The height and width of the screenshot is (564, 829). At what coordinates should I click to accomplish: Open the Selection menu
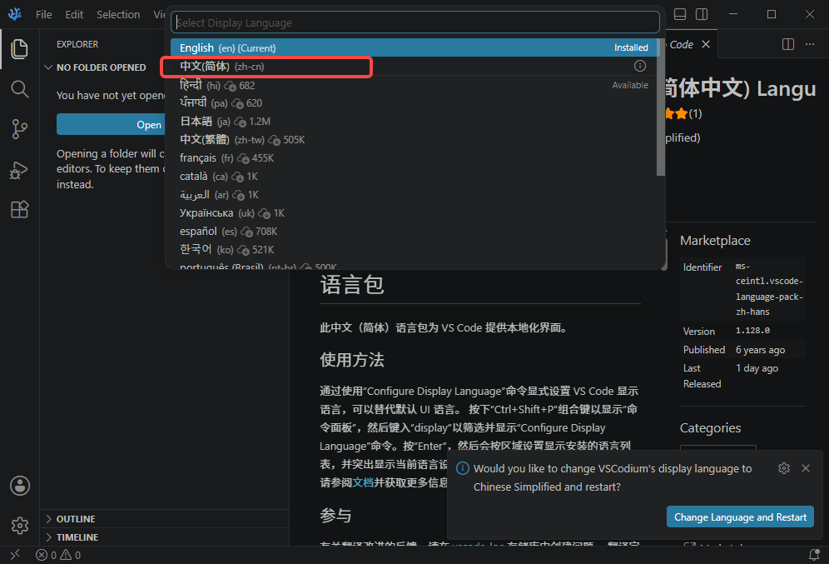click(x=118, y=14)
